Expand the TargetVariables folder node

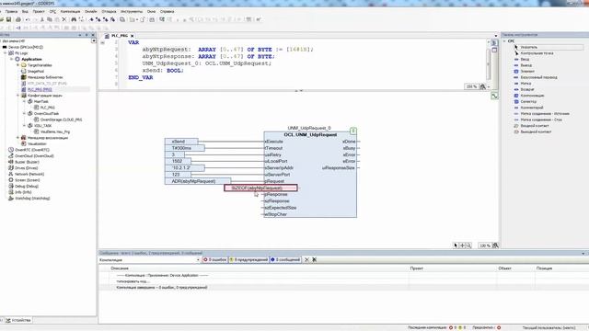click(18, 65)
